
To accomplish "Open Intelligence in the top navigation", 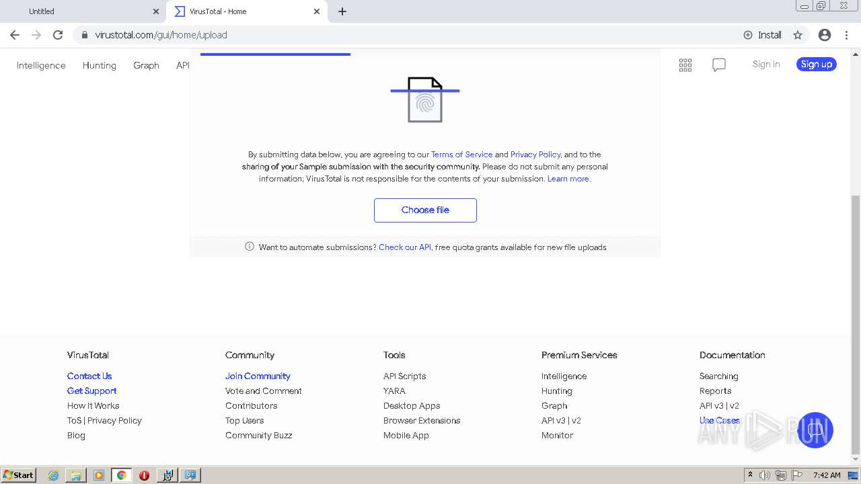I will click(x=41, y=65).
